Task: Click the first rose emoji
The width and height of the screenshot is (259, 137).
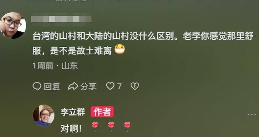Action: click(x=95, y=127)
